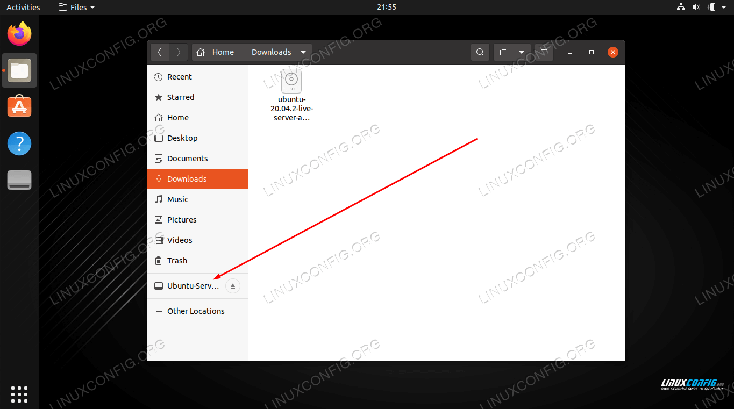The width and height of the screenshot is (734, 409).
Task: Maximize the Files window
Action: pos(592,52)
